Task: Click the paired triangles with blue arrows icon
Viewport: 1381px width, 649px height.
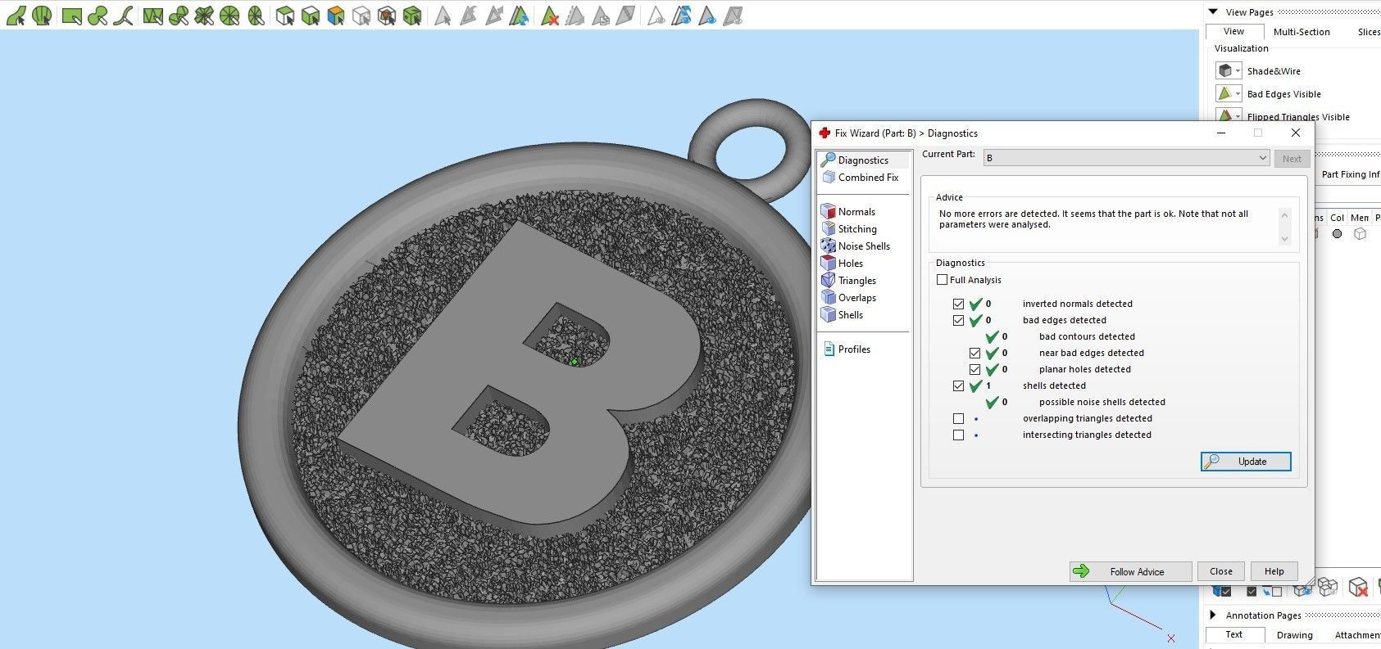Action: 519,16
